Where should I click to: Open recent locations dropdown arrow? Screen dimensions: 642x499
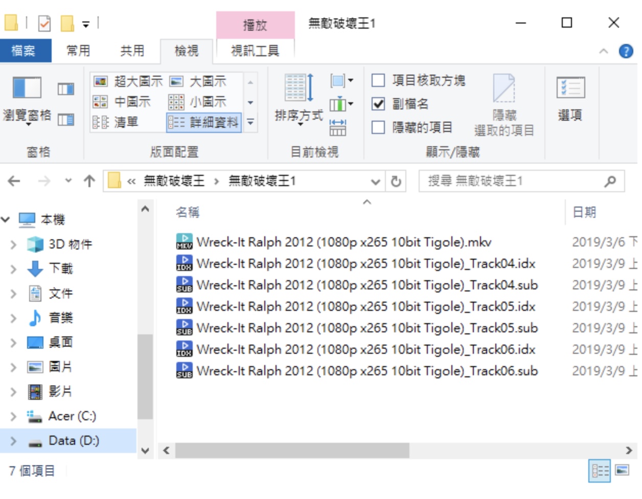coord(68,181)
